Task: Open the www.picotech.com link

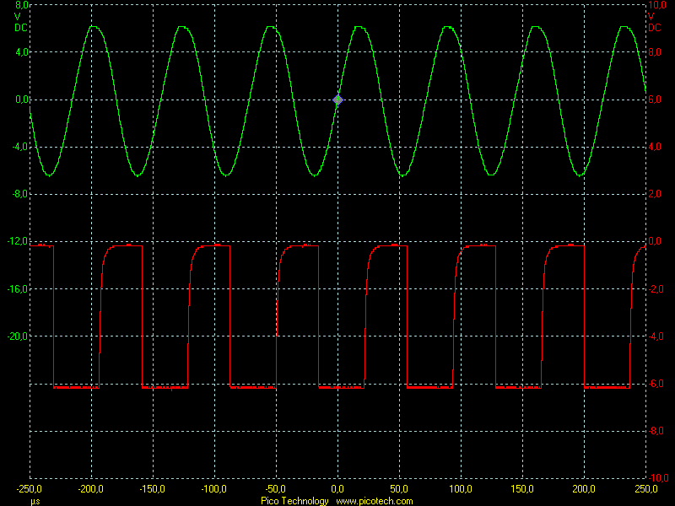Action: tap(375, 501)
